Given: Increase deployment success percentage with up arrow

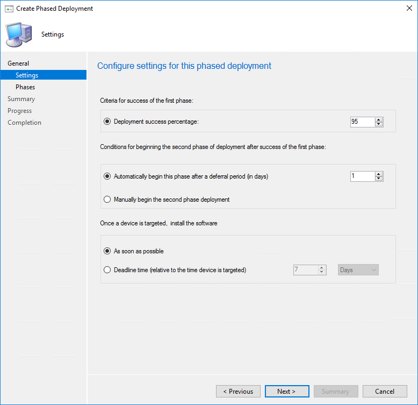Looking at the screenshot, I should coord(379,120).
